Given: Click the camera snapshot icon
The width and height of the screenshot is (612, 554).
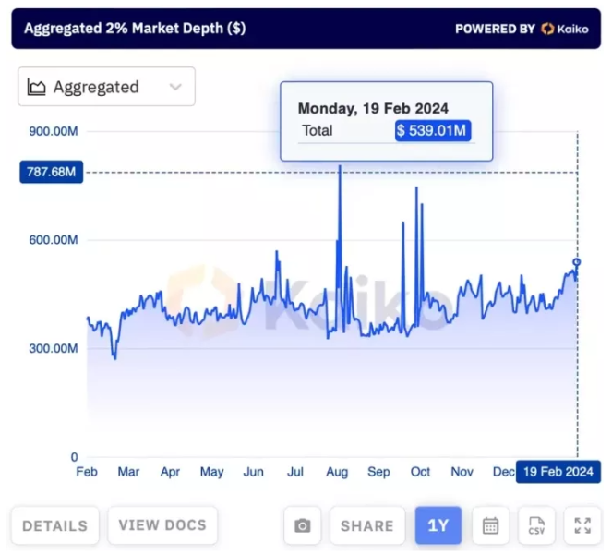Looking at the screenshot, I should pos(302,525).
